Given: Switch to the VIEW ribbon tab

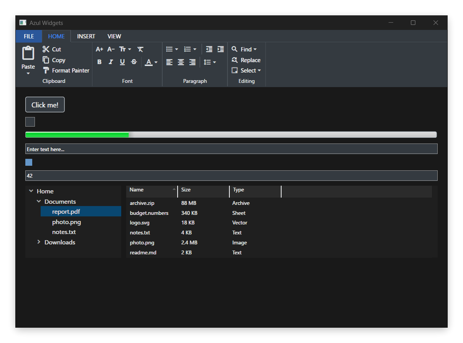Looking at the screenshot, I should pyautogui.click(x=114, y=36).
